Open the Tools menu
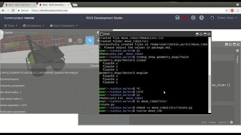This screenshot has width=241, height=135. click(x=11, y=25)
